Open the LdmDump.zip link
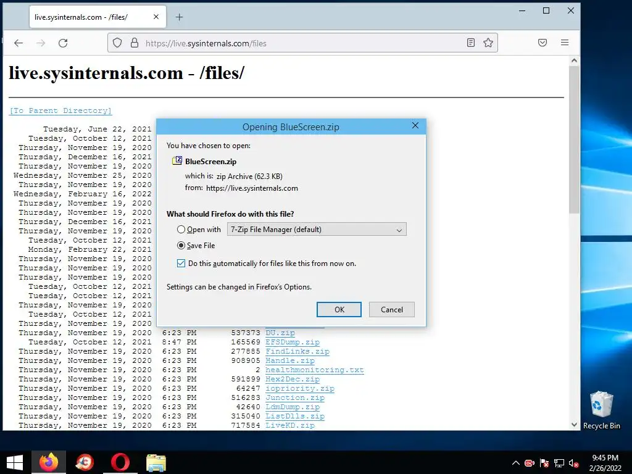 pos(292,407)
